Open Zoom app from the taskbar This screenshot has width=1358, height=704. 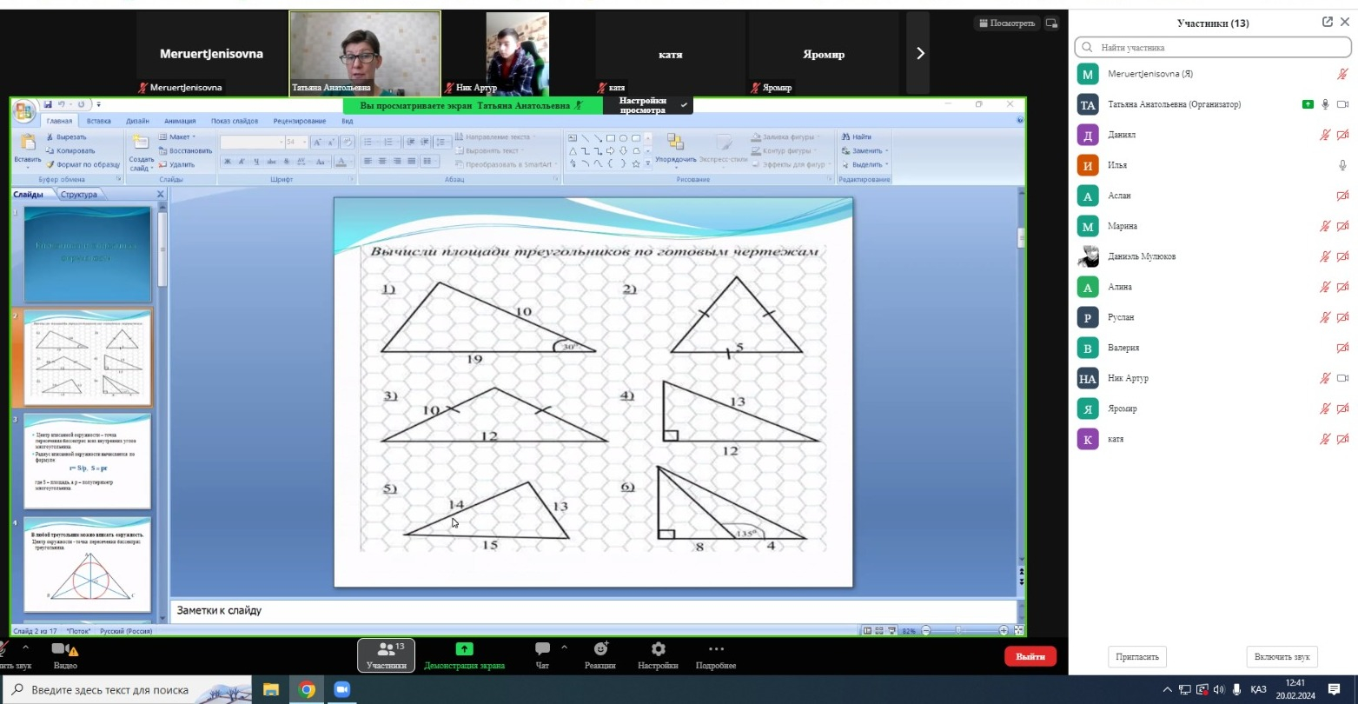coord(341,690)
